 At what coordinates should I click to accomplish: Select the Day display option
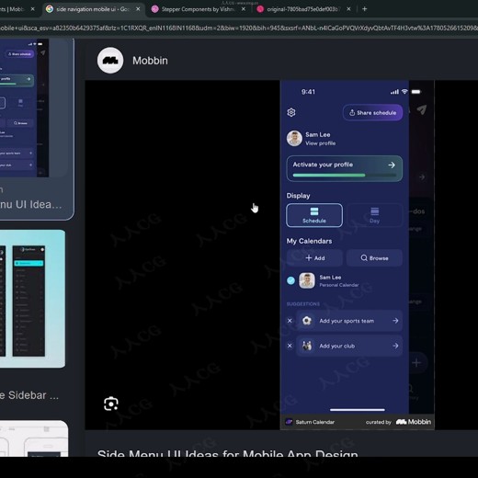[x=374, y=215]
